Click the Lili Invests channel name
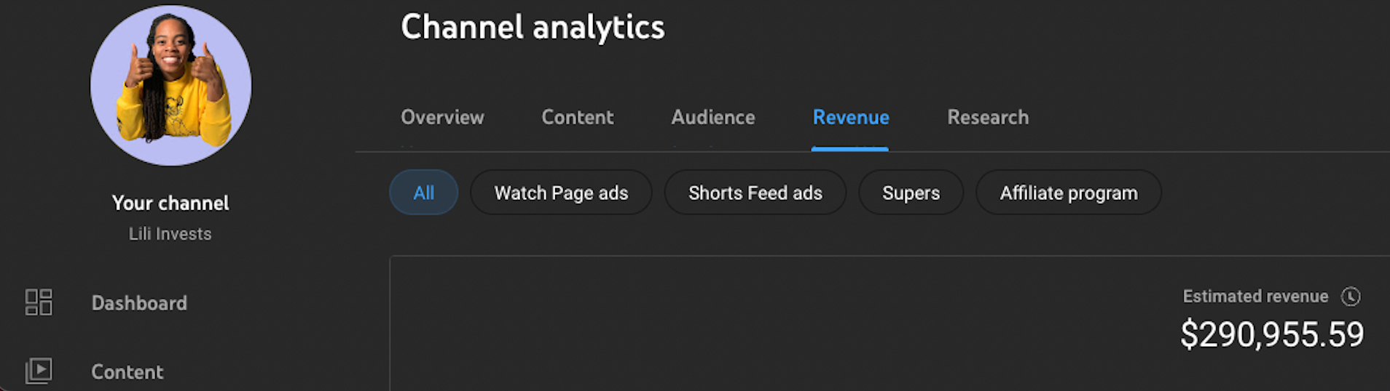This screenshot has height=391, width=1390. point(170,234)
